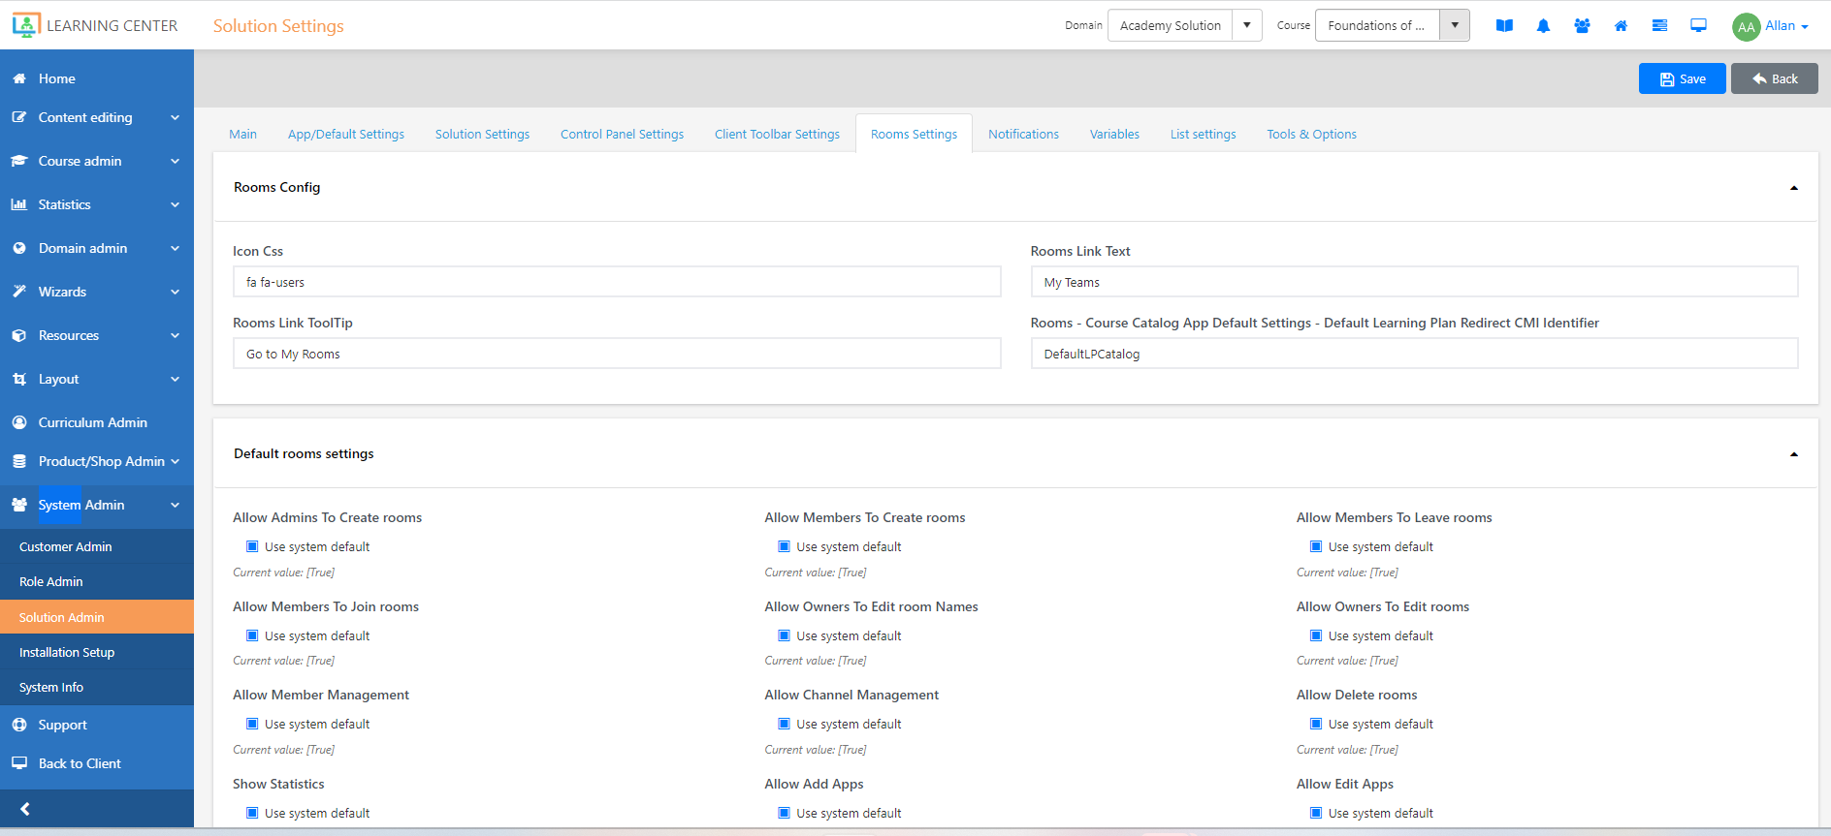Switch to Tools & Options tab

[x=1311, y=135]
